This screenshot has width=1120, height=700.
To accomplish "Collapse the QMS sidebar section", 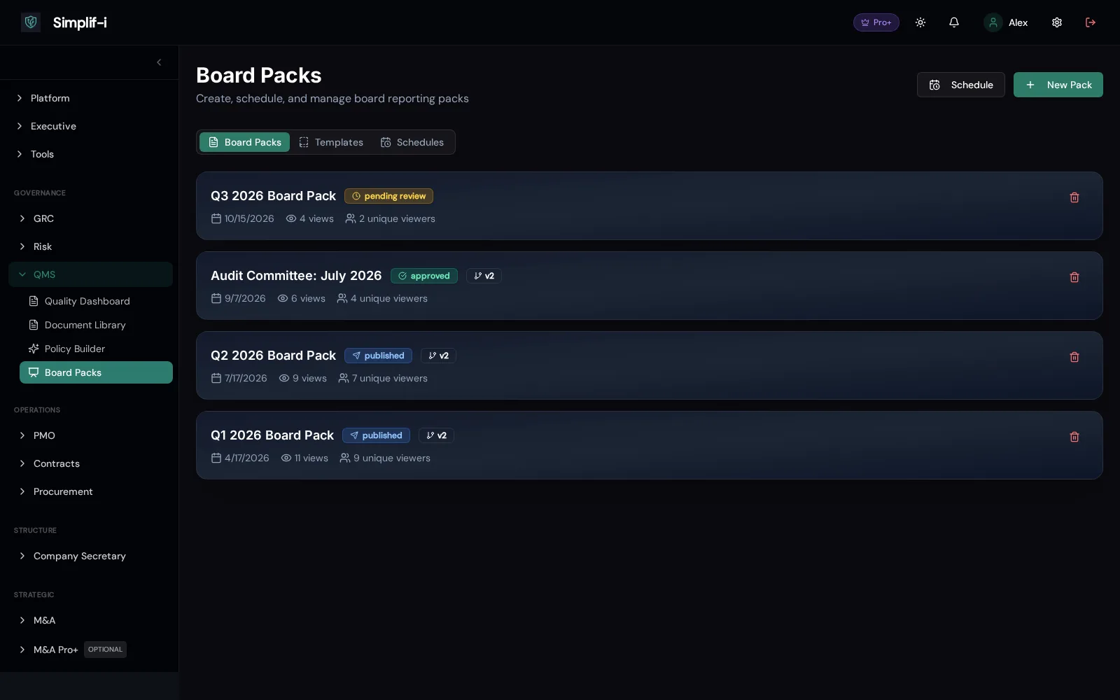I will pos(90,274).
